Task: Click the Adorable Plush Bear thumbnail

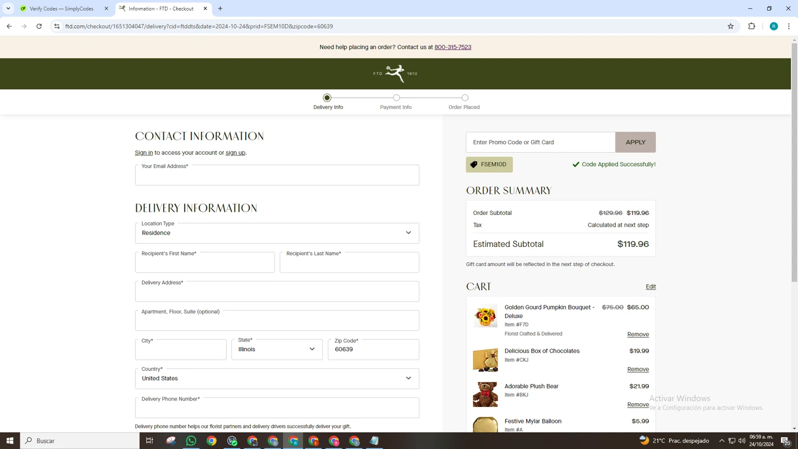Action: tap(485, 394)
